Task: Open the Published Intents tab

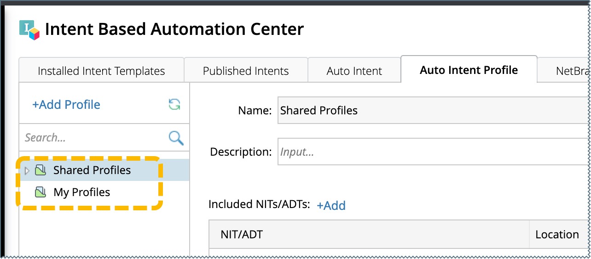Action: (x=246, y=71)
